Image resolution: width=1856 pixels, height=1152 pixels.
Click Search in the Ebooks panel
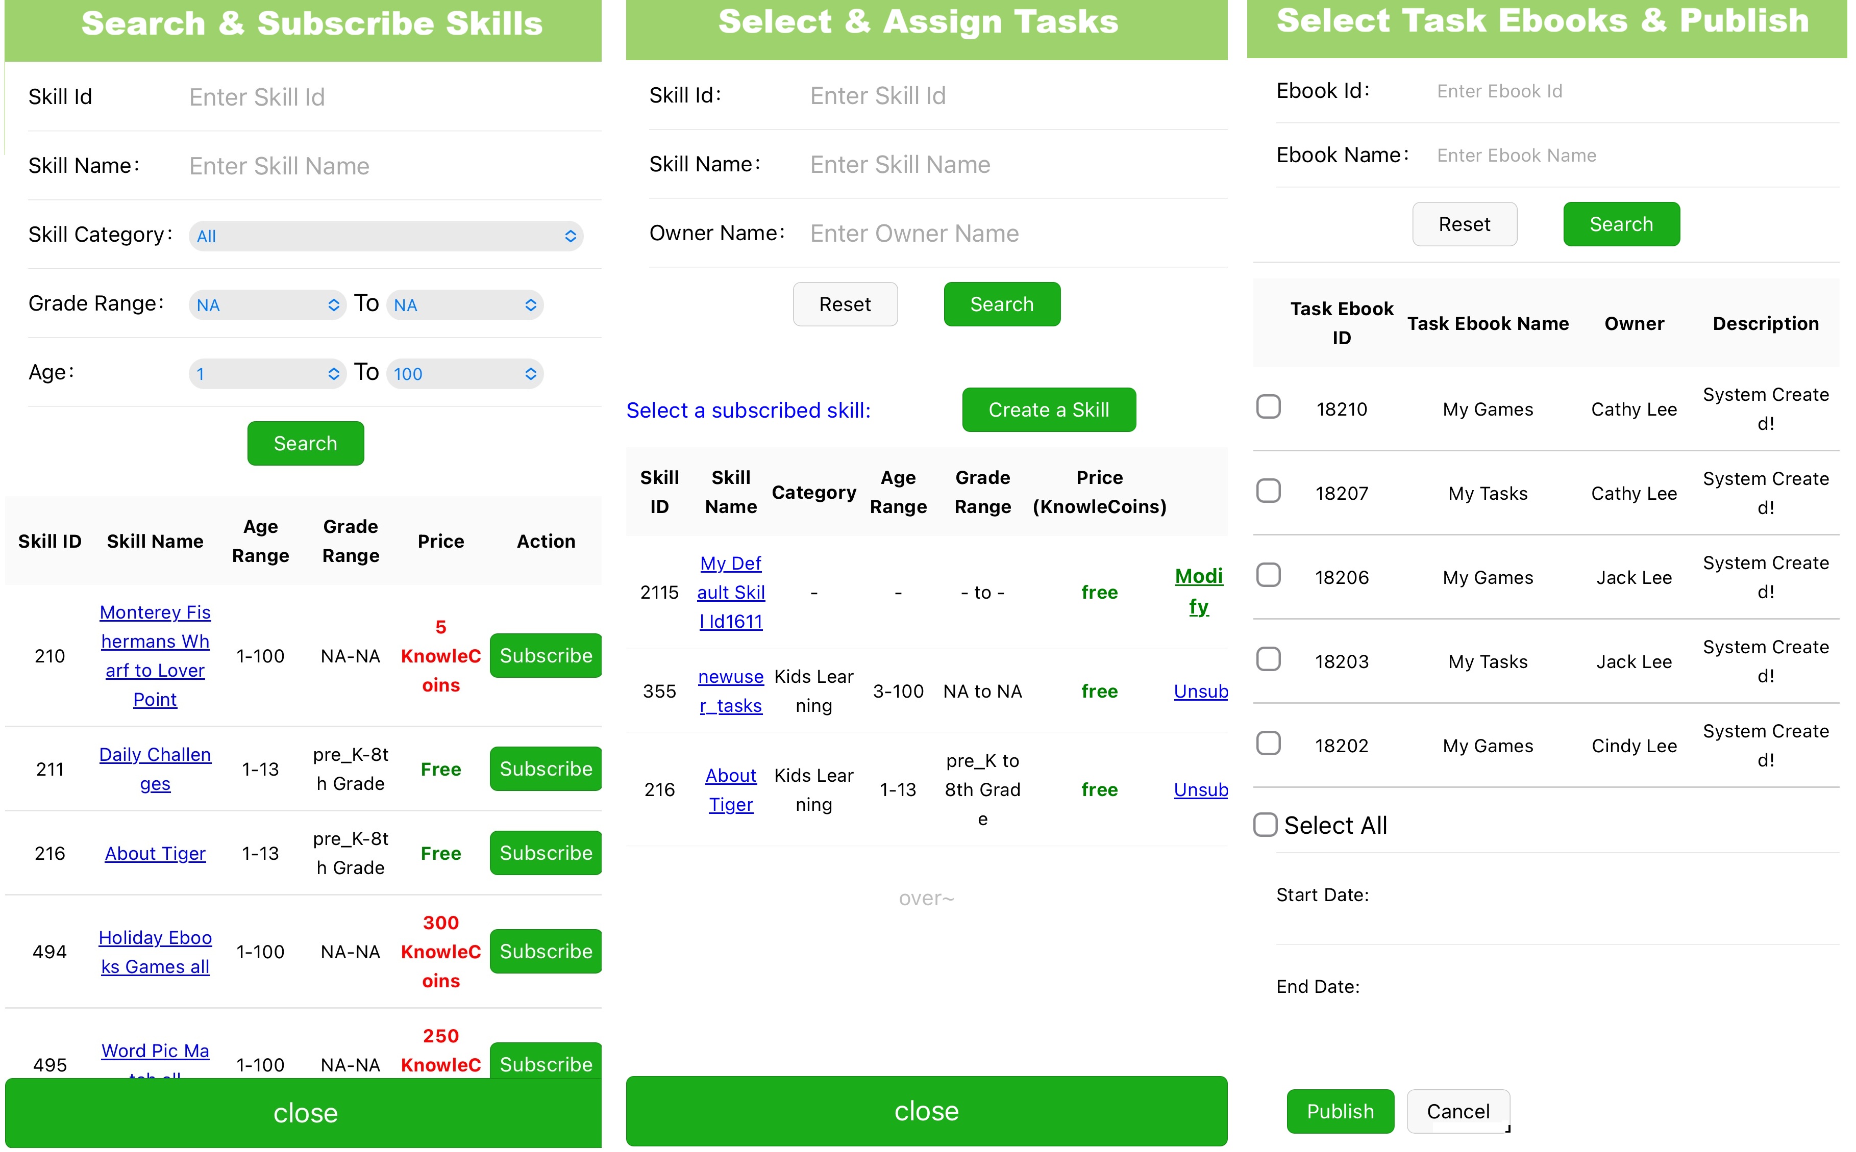click(x=1620, y=225)
